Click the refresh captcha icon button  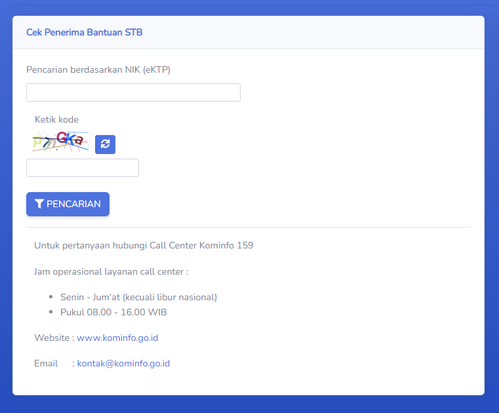[x=105, y=144]
